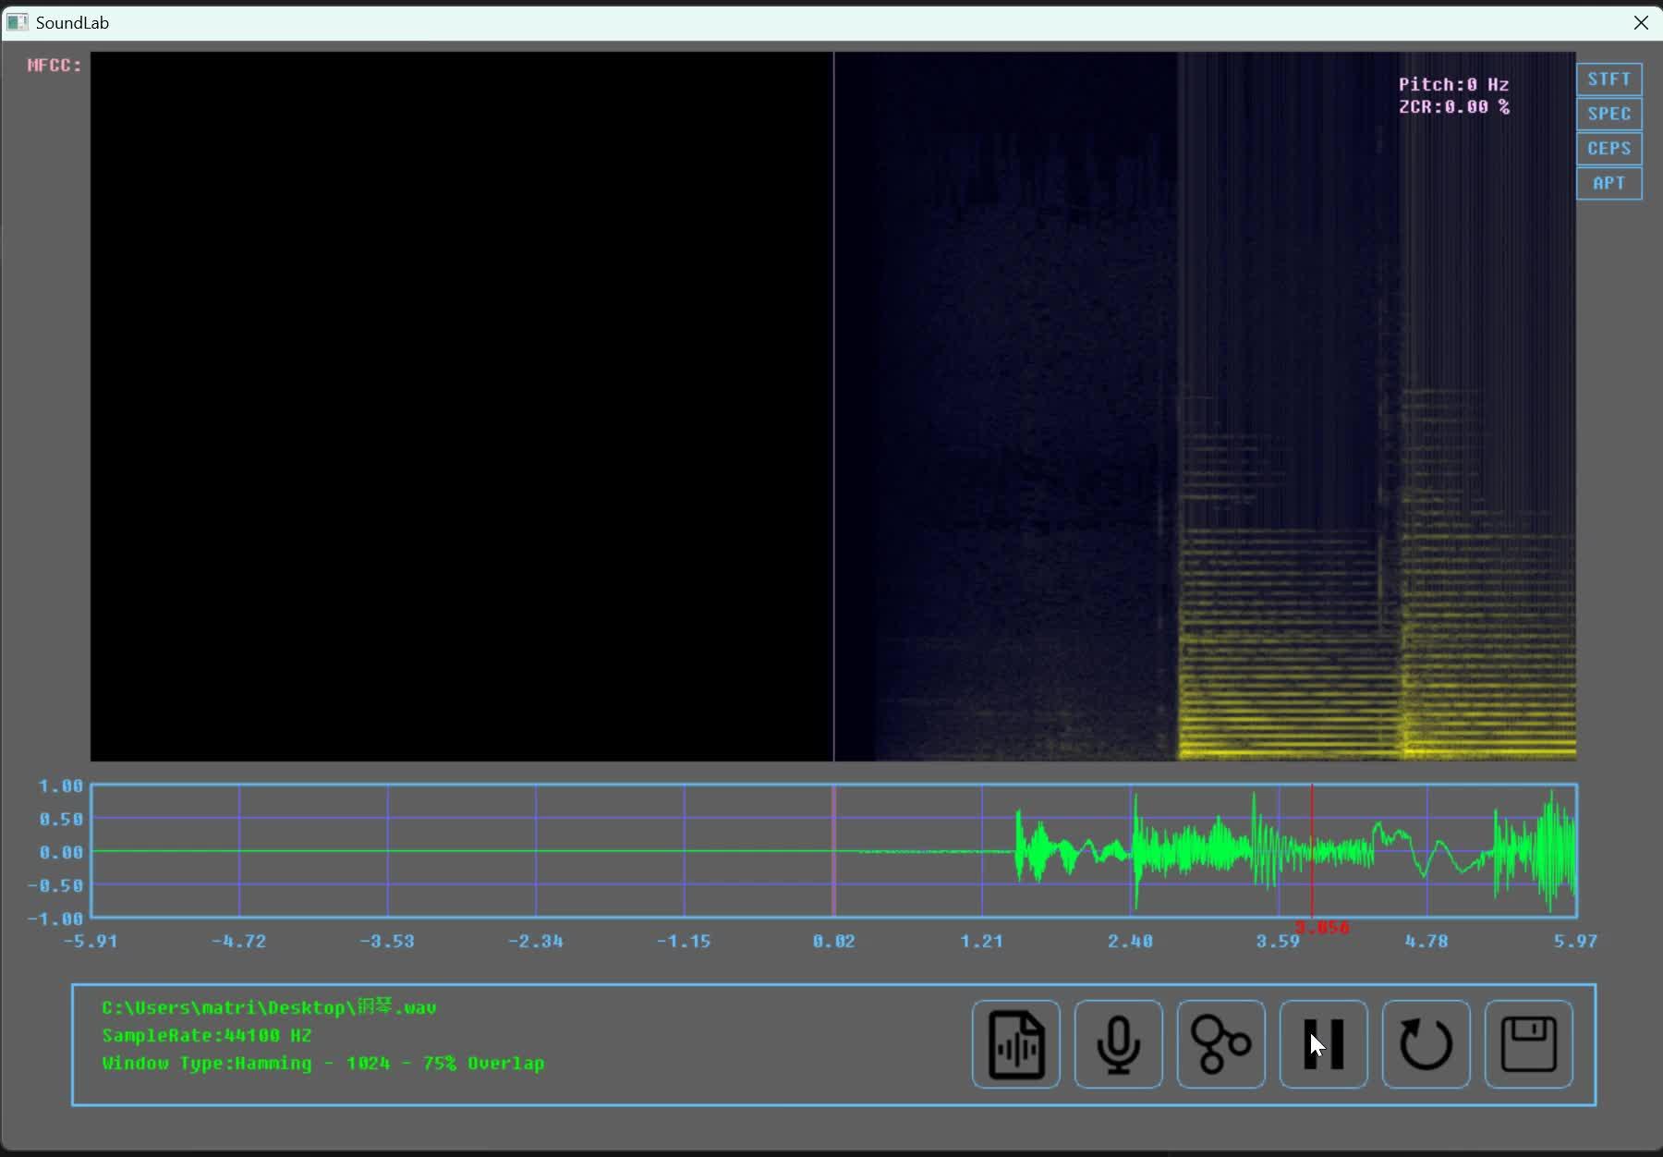
Task: Click the 4.78 time axis label
Action: [1426, 941]
